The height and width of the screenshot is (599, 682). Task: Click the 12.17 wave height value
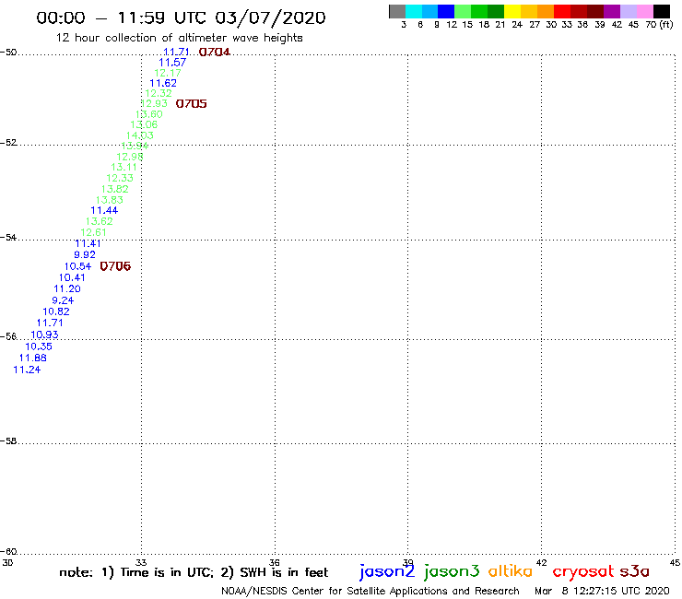coord(168,73)
